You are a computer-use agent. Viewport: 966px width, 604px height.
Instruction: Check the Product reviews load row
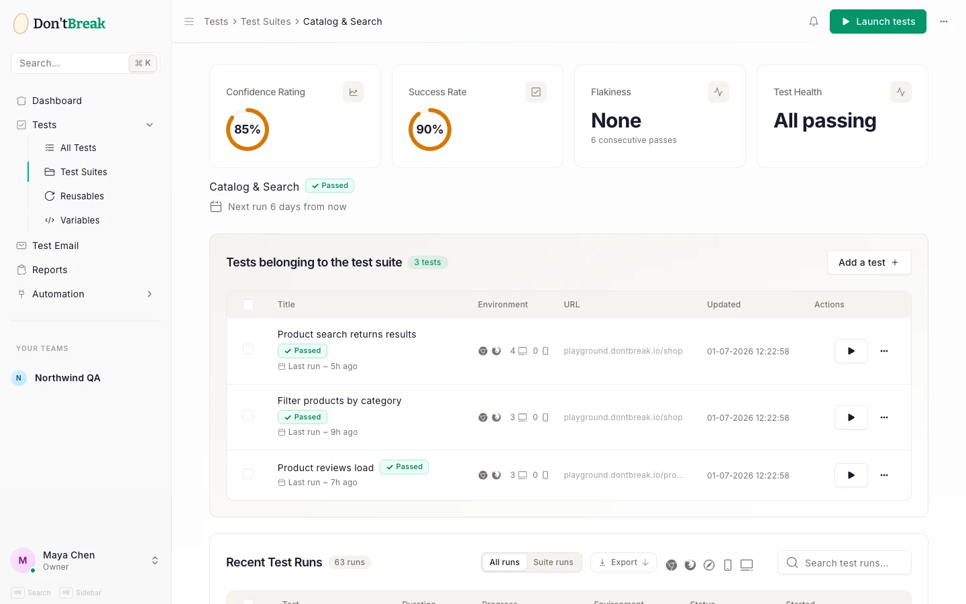point(248,474)
